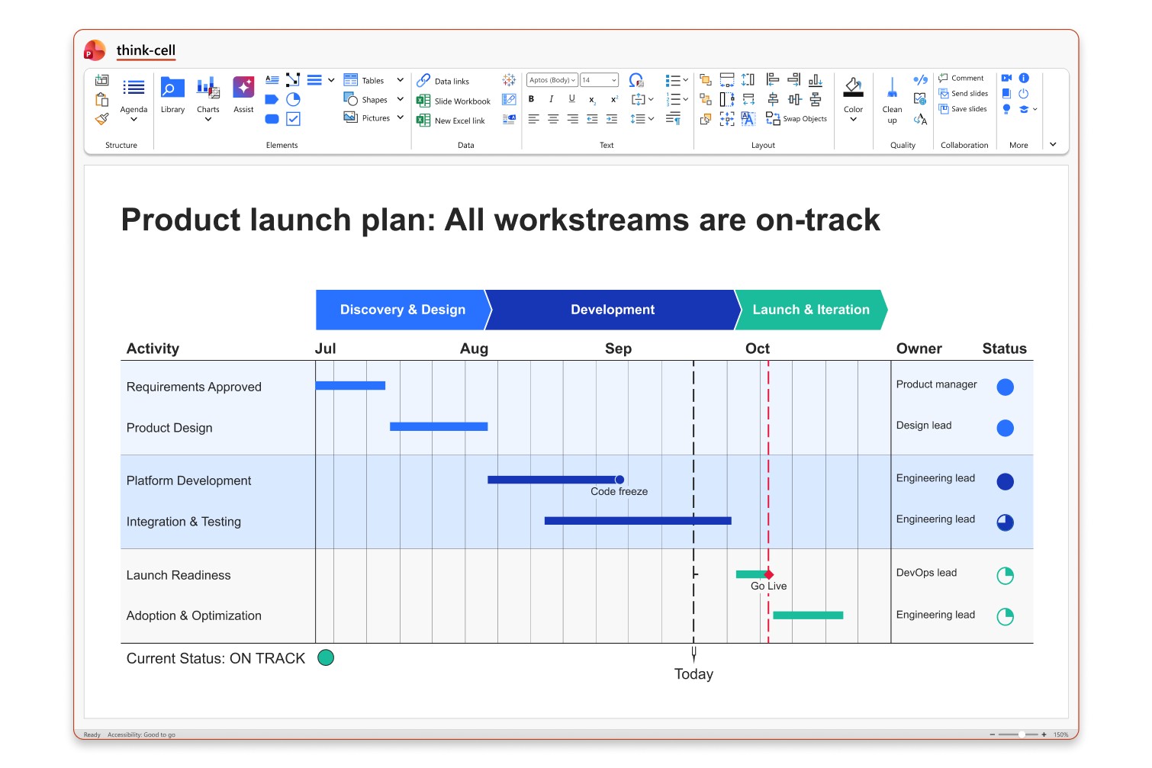Click the align objects right icon
This screenshot has width=1152, height=768.
point(794,79)
